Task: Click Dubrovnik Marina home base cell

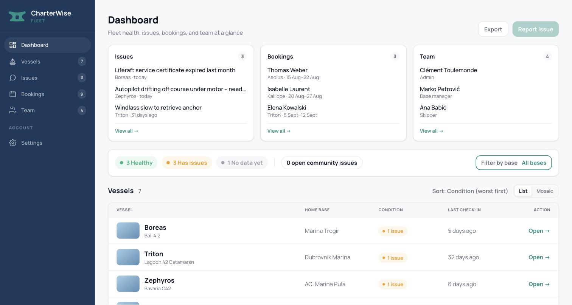Action: tap(328, 257)
